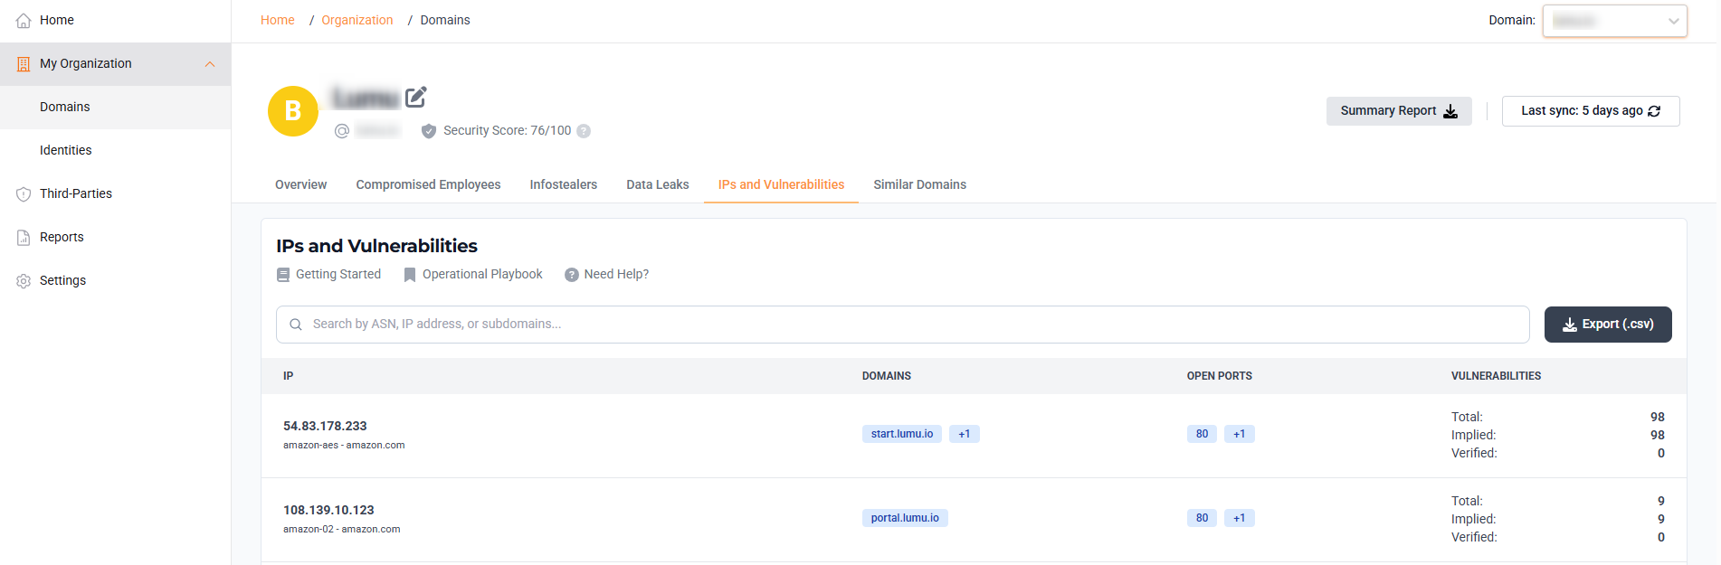Click Need Help? question link
Image resolution: width=1721 pixels, height=565 pixels.
(606, 274)
